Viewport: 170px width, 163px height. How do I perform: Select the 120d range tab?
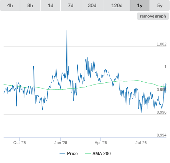(117, 5)
